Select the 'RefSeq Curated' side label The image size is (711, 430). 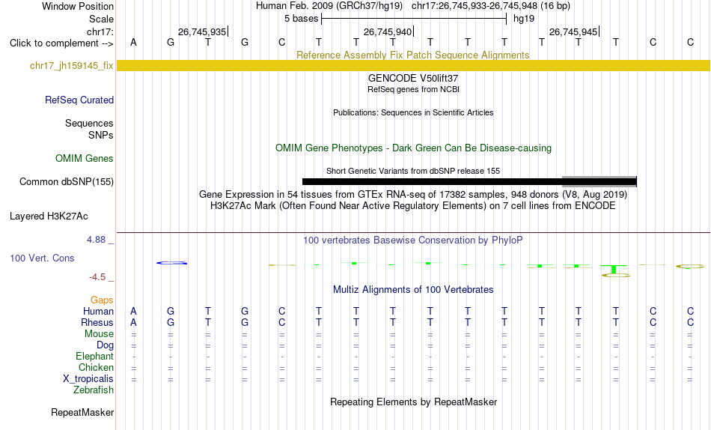point(79,100)
